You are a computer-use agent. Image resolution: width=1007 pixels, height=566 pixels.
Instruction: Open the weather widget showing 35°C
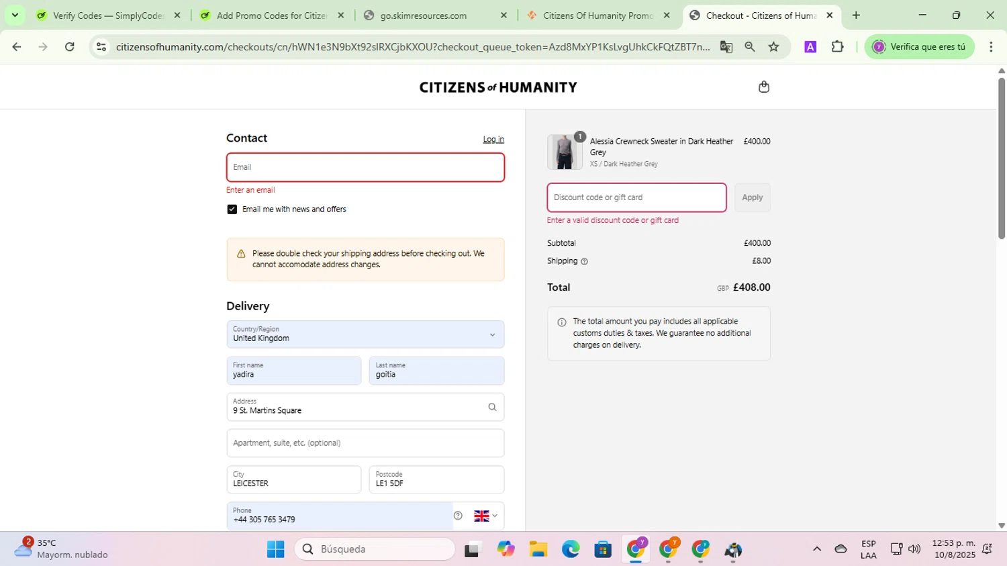click(62, 549)
